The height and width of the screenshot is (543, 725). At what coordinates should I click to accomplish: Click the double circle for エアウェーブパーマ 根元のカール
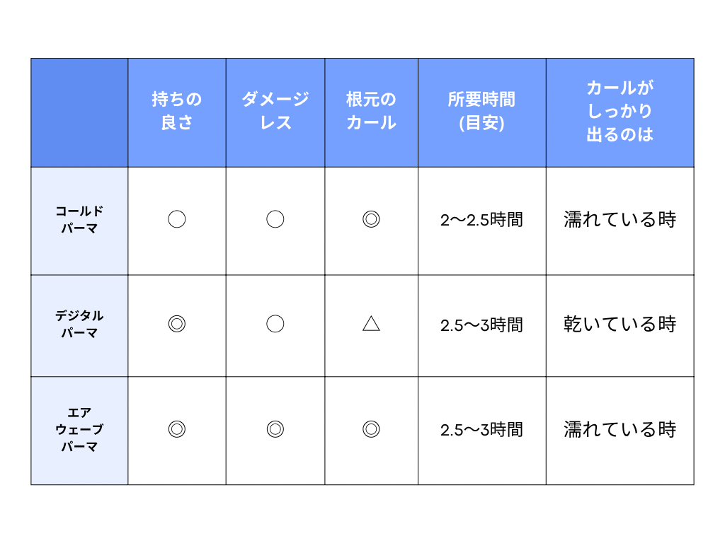tap(371, 429)
